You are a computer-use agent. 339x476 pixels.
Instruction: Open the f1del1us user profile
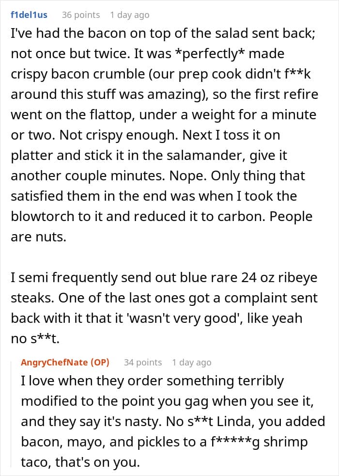(29, 15)
